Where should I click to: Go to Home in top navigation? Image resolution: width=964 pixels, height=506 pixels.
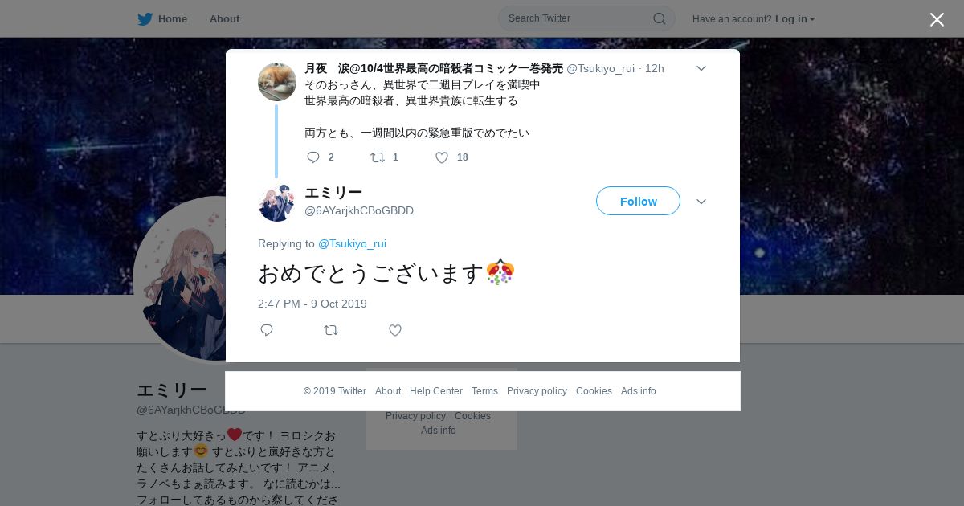(x=172, y=19)
